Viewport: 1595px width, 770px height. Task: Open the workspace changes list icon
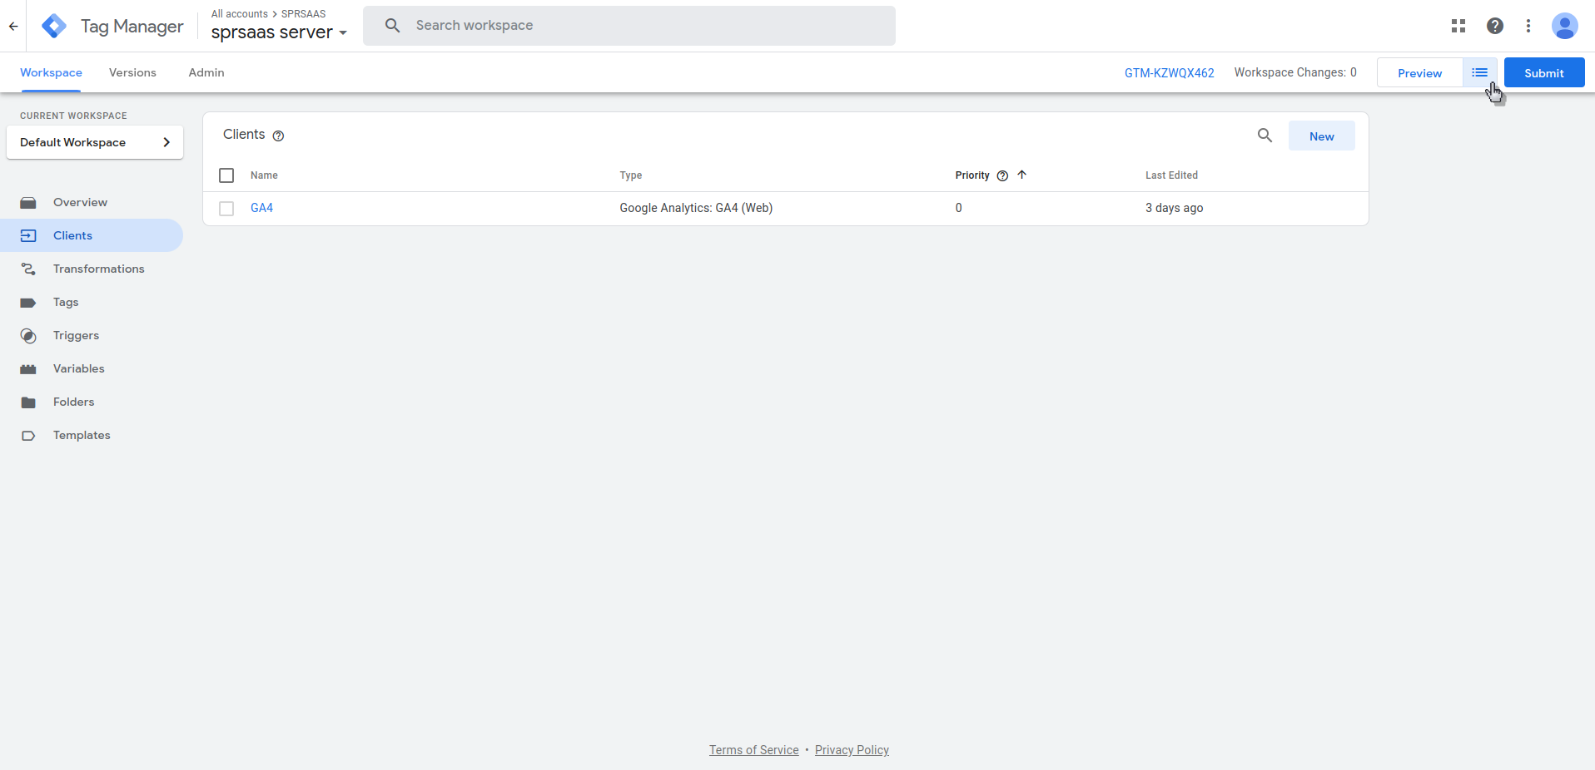click(1479, 72)
